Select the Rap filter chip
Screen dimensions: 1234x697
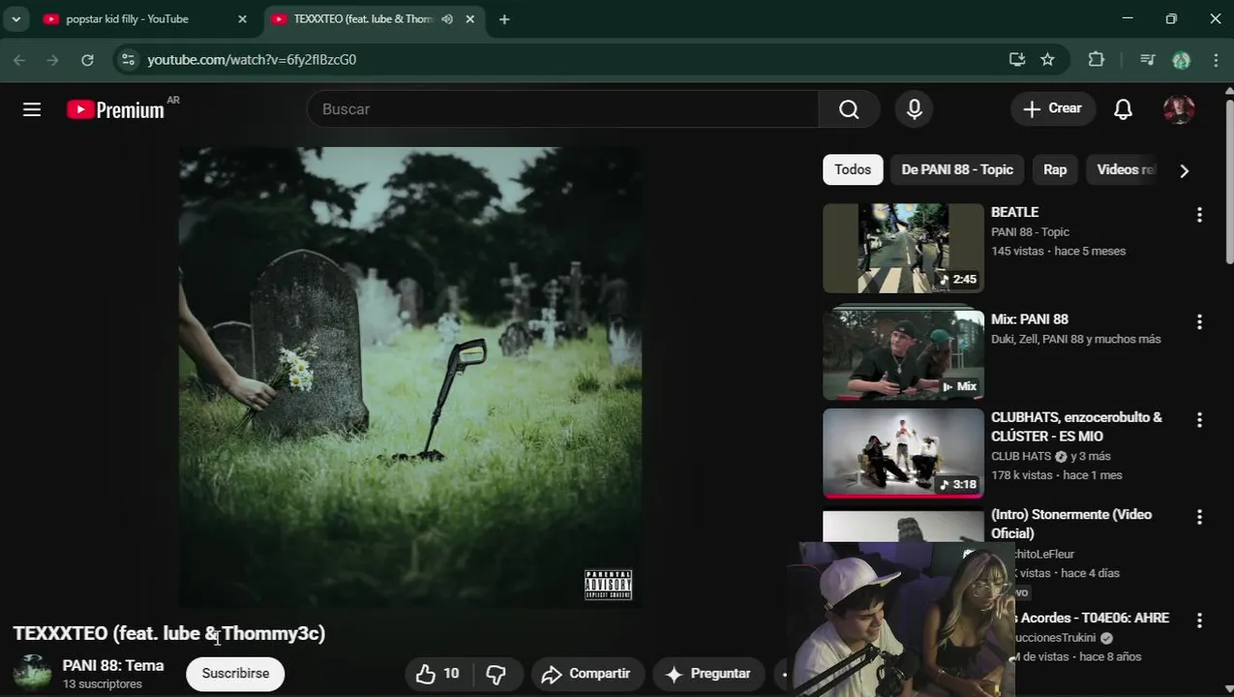[x=1055, y=169]
